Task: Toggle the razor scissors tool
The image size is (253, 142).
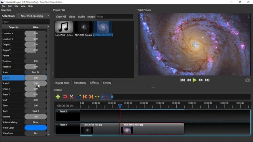Action: (x=72, y=97)
